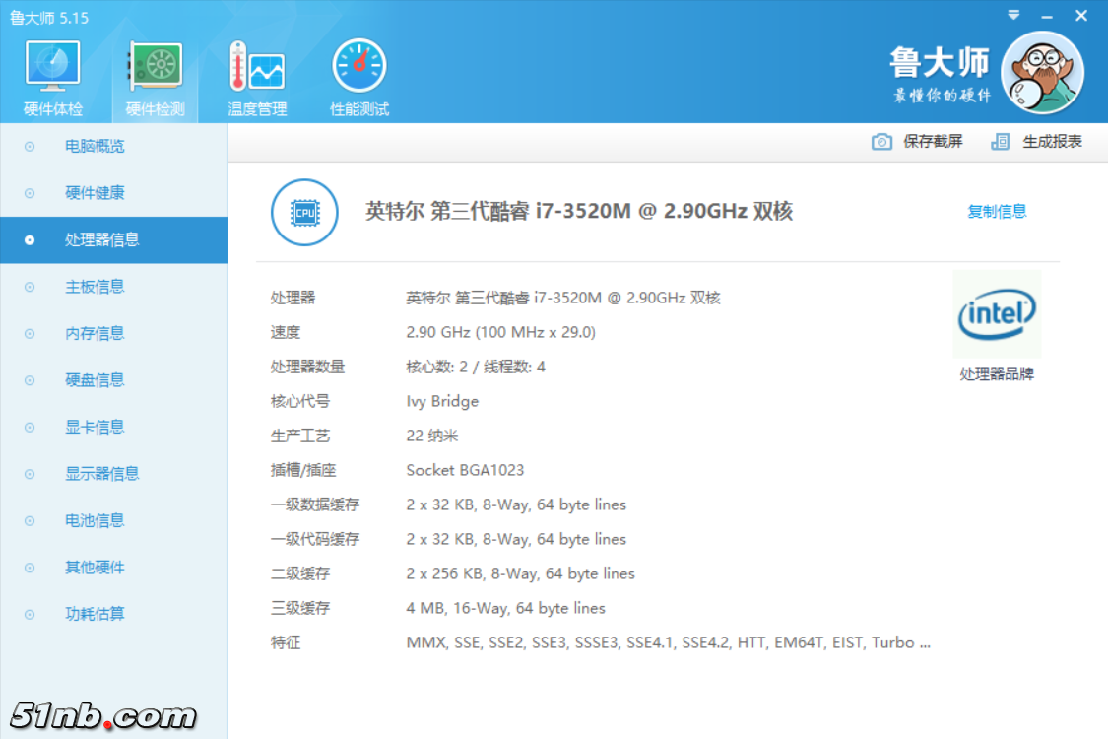This screenshot has width=1108, height=739.
Task: Click the Intel processor brand logo
Action: pyautogui.click(x=997, y=314)
